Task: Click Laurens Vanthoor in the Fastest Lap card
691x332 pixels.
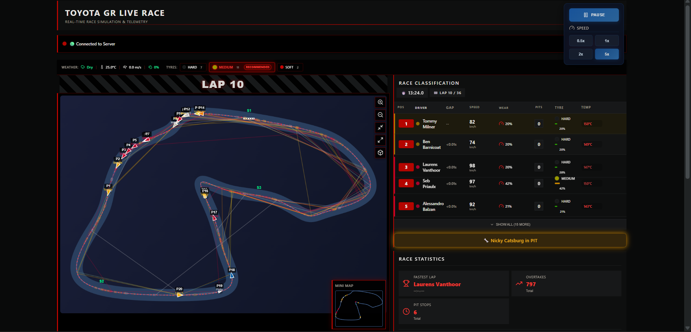Action: click(437, 284)
